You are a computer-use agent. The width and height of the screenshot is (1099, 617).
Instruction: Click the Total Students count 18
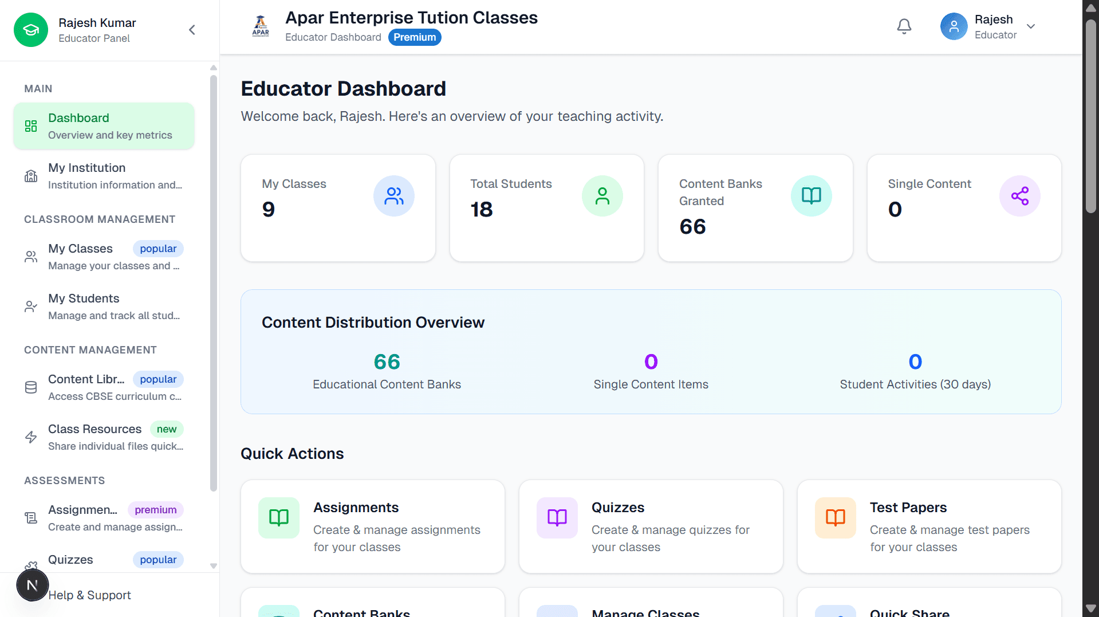pyautogui.click(x=482, y=210)
